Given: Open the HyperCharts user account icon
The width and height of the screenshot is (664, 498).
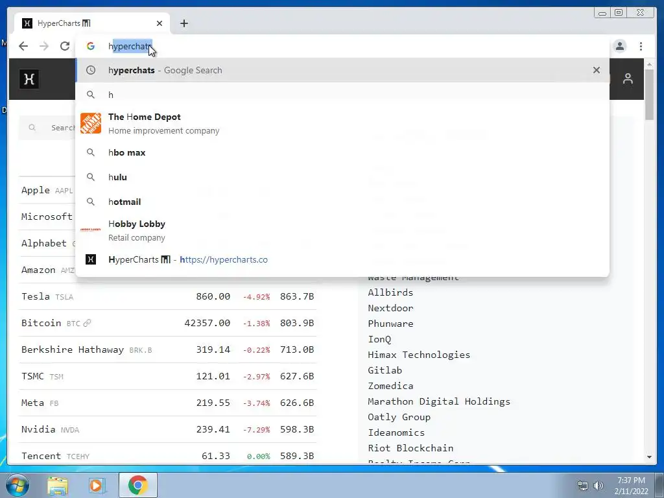Looking at the screenshot, I should coord(628,78).
